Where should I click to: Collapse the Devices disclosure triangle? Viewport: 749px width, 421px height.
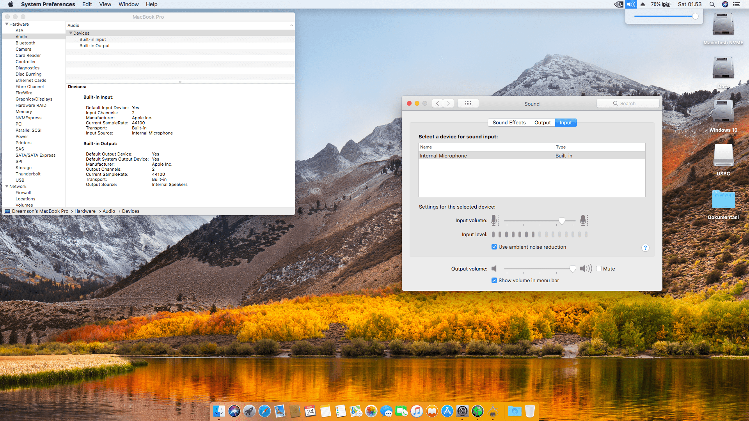71,33
